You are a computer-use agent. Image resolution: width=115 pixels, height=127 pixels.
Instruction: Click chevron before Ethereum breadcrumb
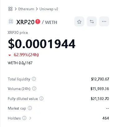(16, 9)
